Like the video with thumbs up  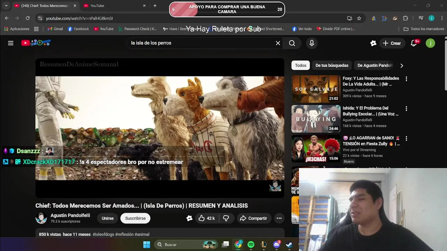(x=206, y=218)
